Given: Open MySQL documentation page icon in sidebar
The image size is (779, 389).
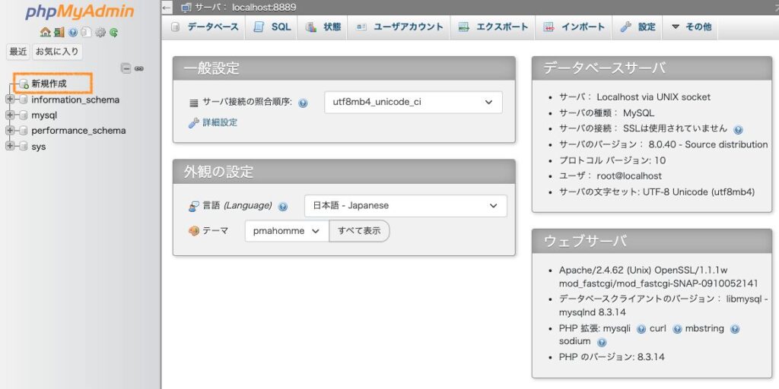Looking at the screenshot, I should [87, 32].
